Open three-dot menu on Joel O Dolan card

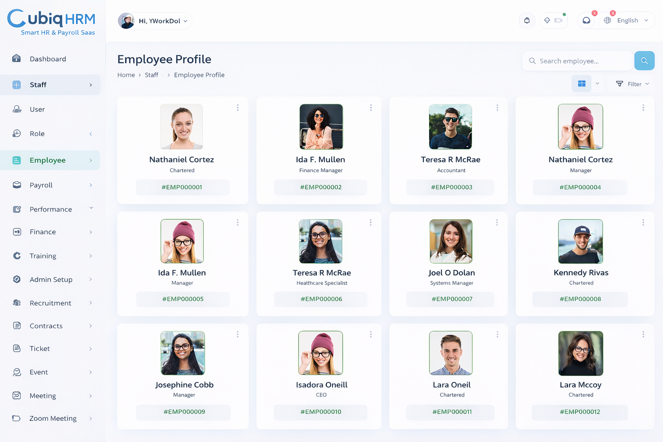497,223
